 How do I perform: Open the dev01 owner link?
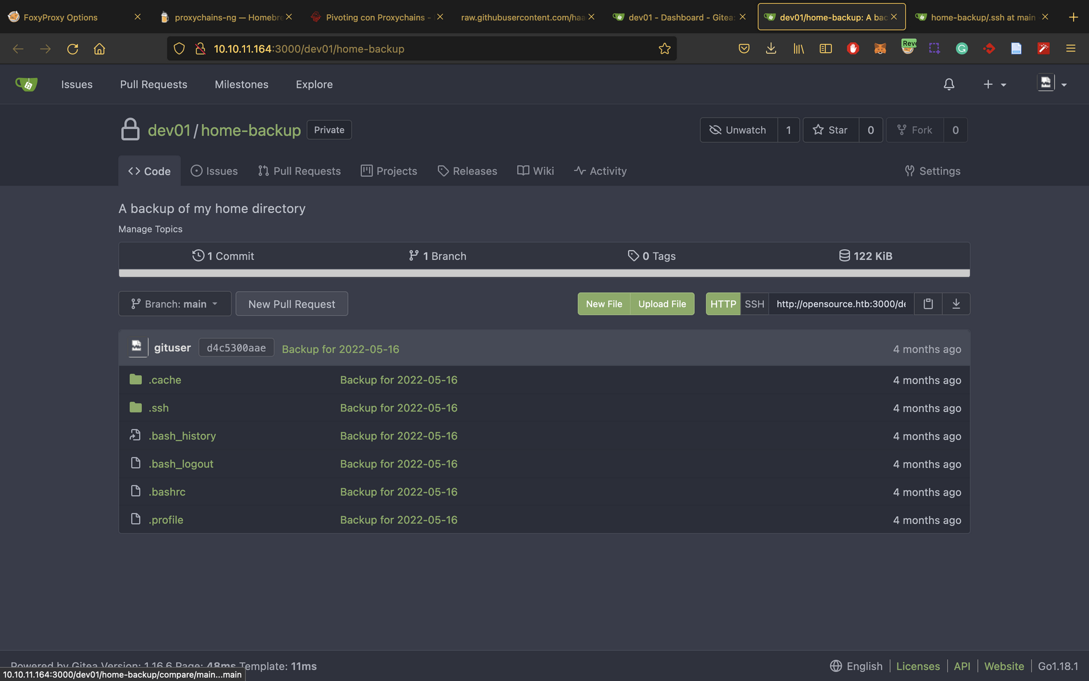click(x=169, y=130)
